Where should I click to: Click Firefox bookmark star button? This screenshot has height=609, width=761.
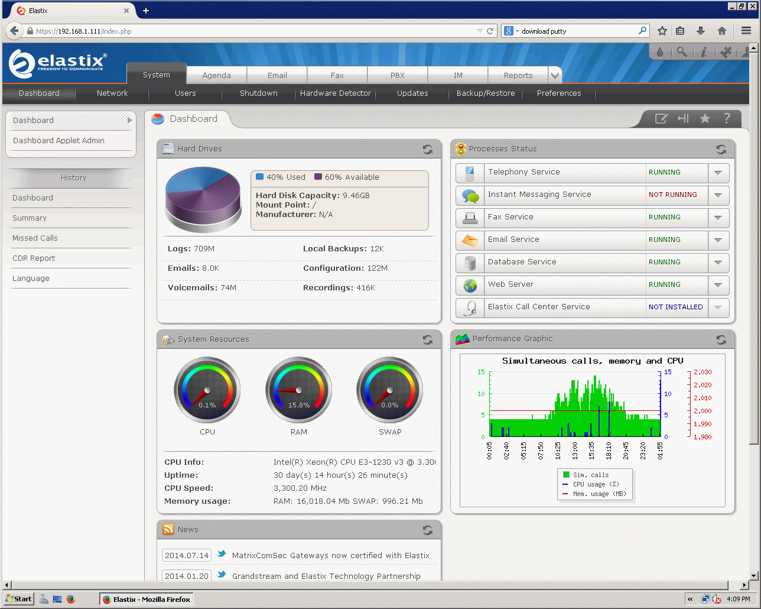(662, 31)
